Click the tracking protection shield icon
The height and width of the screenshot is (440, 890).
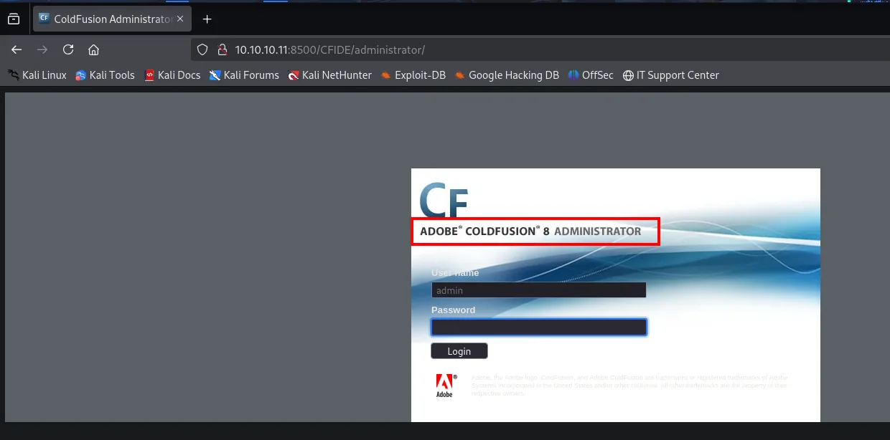click(x=202, y=49)
